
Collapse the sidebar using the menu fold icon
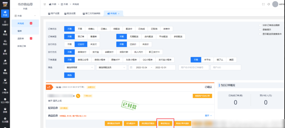point(45,4)
